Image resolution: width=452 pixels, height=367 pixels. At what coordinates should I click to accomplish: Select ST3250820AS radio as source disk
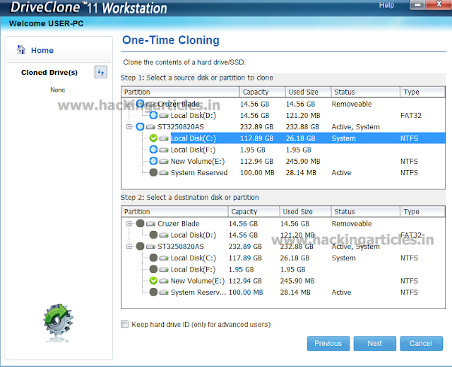pyautogui.click(x=140, y=126)
